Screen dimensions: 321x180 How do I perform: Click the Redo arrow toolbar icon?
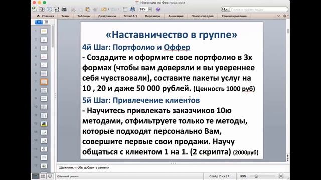point(114,9)
